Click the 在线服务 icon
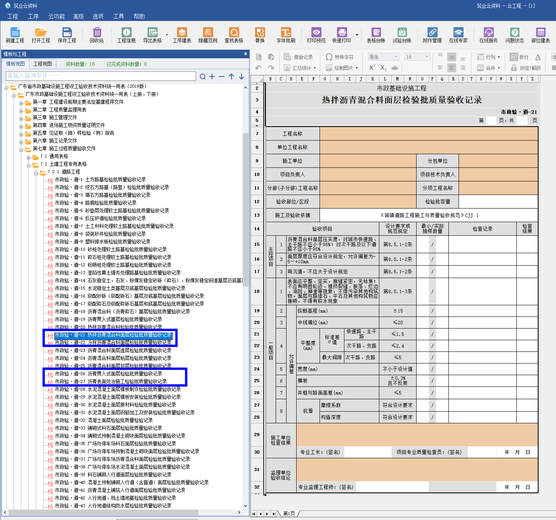This screenshot has height=520, width=556. click(x=488, y=35)
